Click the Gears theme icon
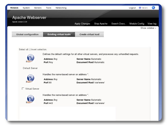Screen dimensions: 167x125 (140, 8)
